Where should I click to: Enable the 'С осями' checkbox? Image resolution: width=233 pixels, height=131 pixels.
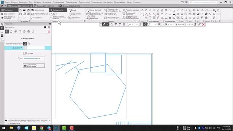coord(24,53)
